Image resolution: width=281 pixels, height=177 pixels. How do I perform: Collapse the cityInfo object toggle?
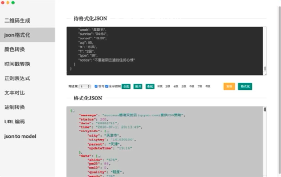[x=108, y=131]
